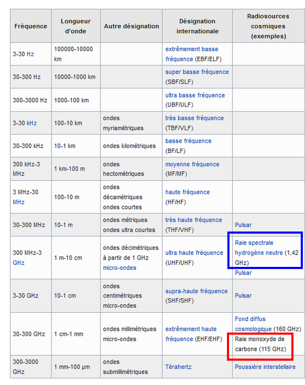
Task: Open the kHz link in the 3-30 kHz row
Action: (32, 123)
